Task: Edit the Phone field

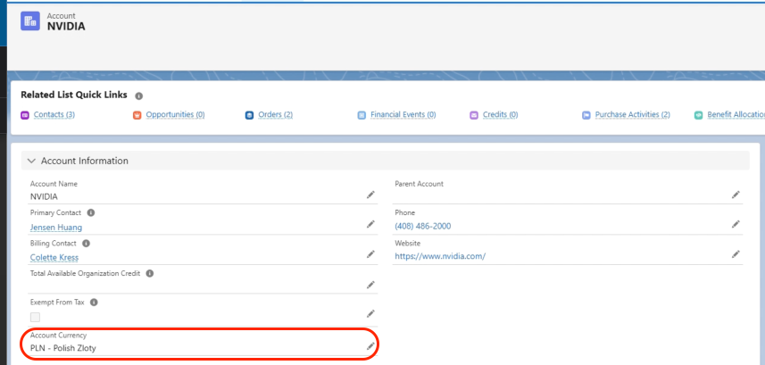Action: [x=736, y=224]
